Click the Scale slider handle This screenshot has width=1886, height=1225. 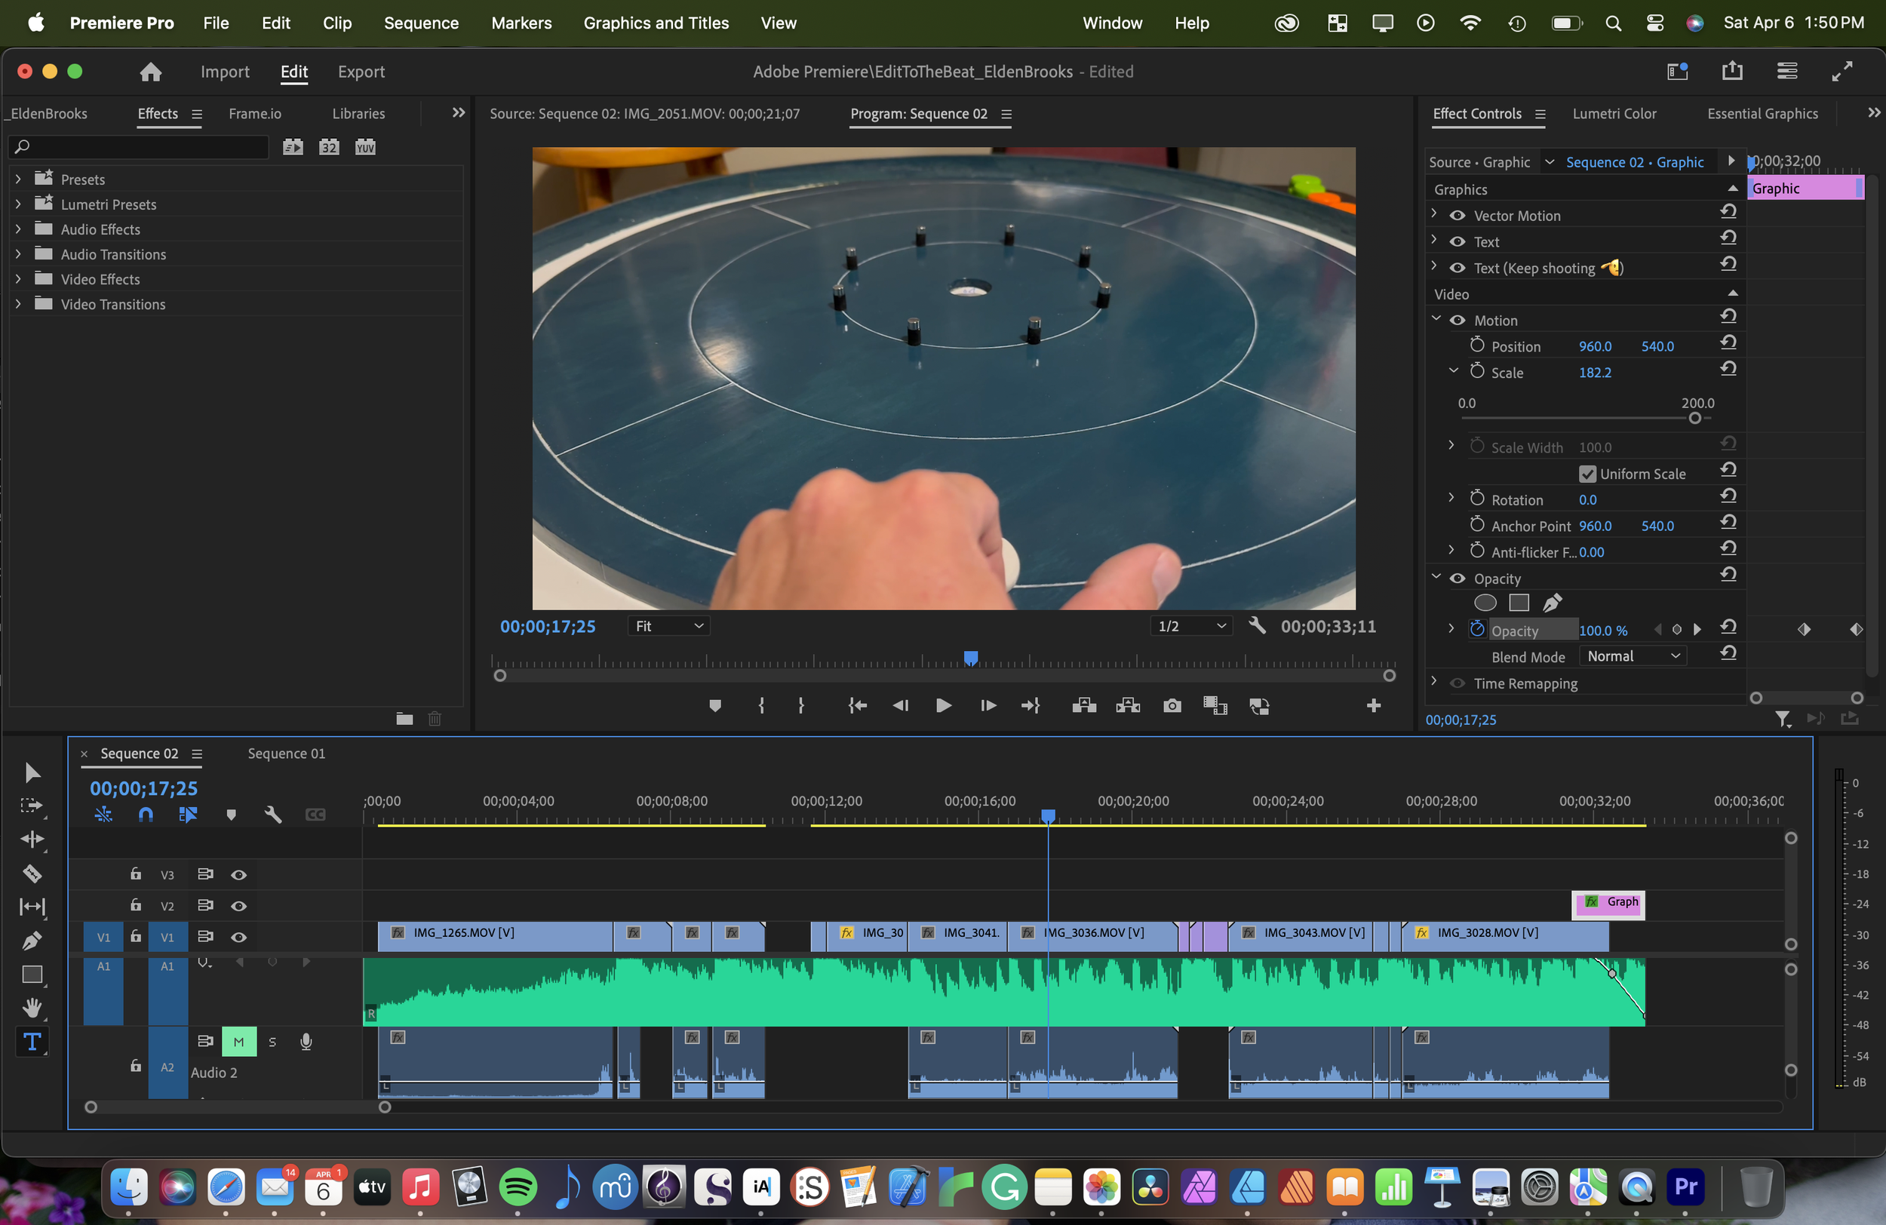(1694, 418)
